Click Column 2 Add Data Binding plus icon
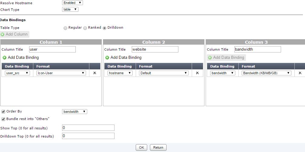This screenshot has width=305, height=152. point(107,58)
